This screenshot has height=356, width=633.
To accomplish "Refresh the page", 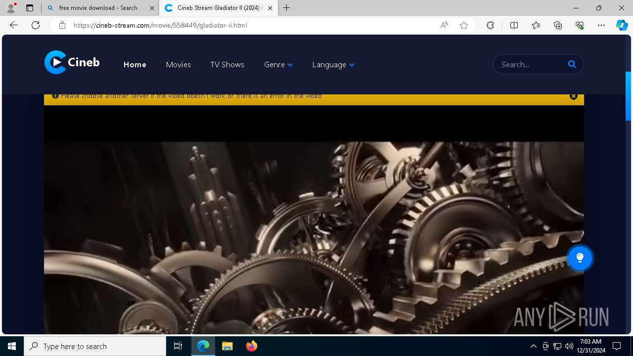I will 36,25.
